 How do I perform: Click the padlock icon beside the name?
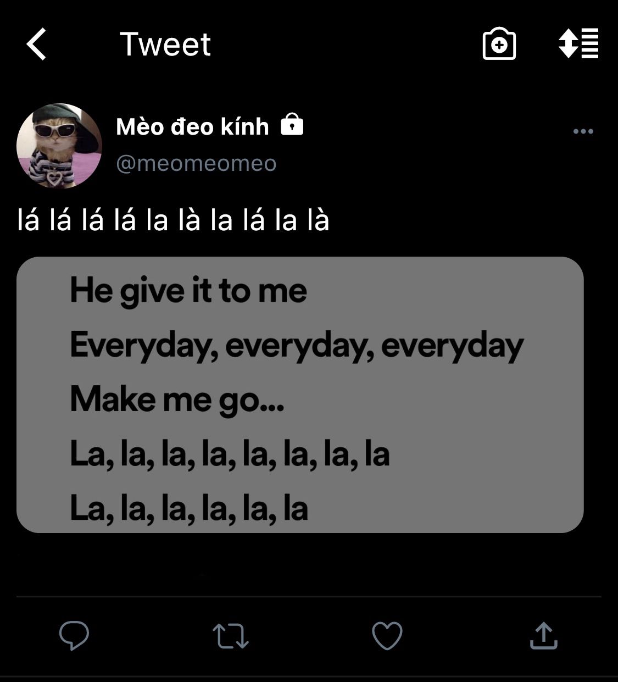[x=292, y=125]
